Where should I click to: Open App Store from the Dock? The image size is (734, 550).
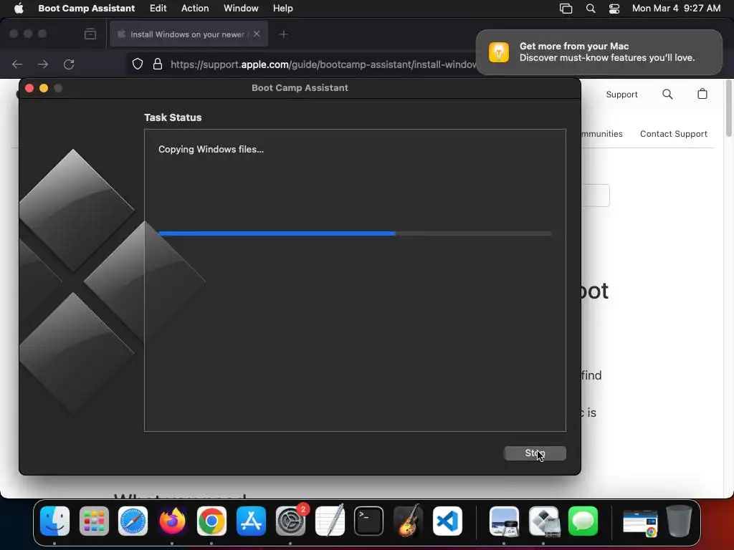tap(251, 521)
